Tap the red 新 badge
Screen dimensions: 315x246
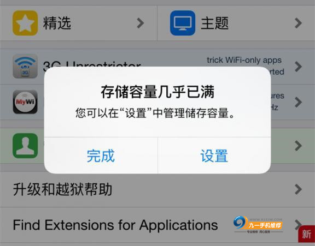click(306, 234)
